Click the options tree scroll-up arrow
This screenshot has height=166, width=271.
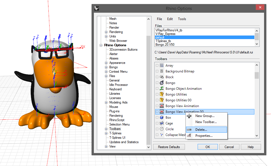click(148, 19)
